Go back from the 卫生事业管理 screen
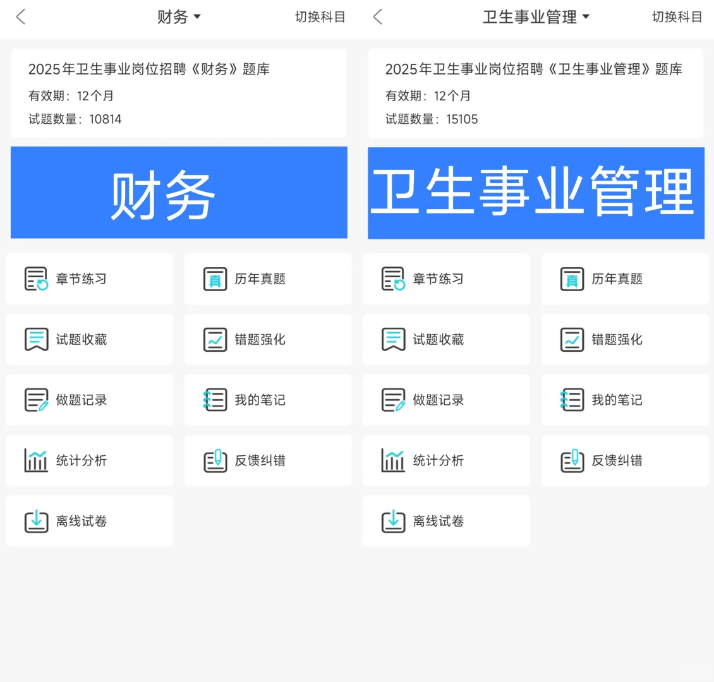 pos(377,17)
